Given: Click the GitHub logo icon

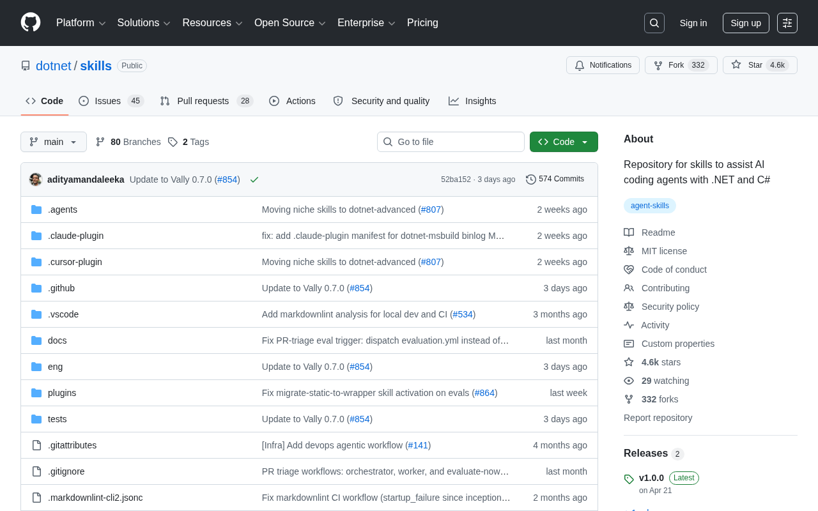Looking at the screenshot, I should [x=31, y=22].
